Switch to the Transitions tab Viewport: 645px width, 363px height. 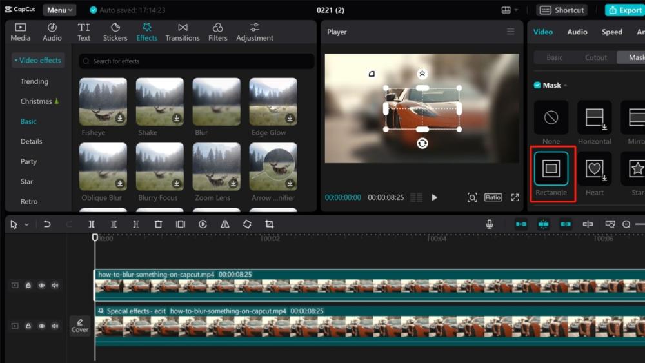coord(183,32)
